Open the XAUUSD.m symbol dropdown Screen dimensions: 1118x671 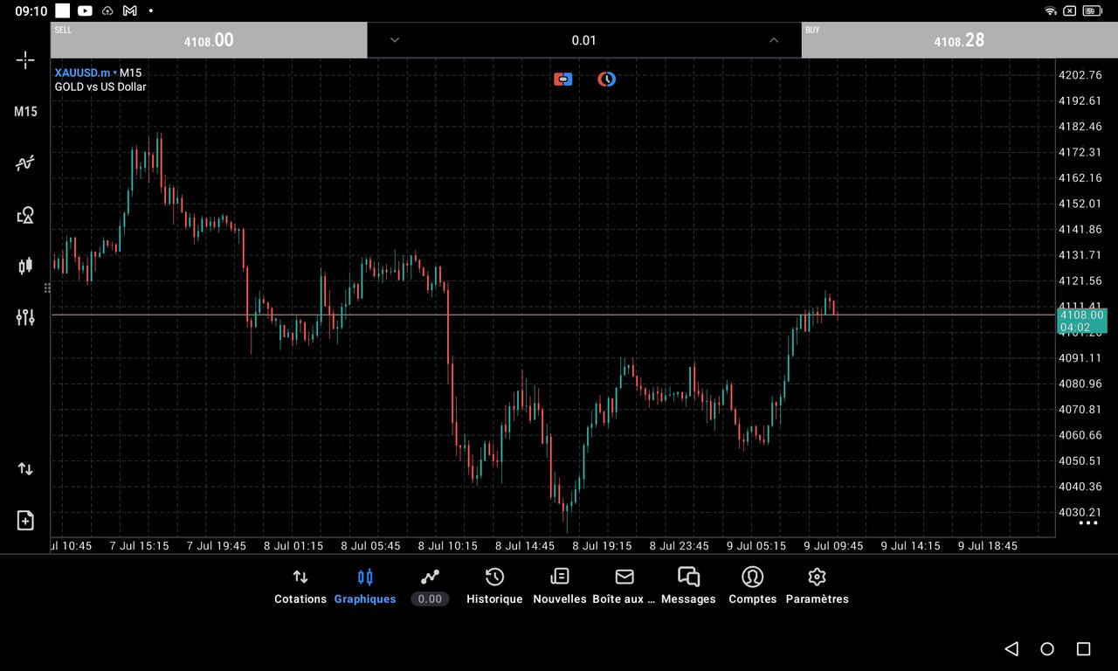click(85, 73)
